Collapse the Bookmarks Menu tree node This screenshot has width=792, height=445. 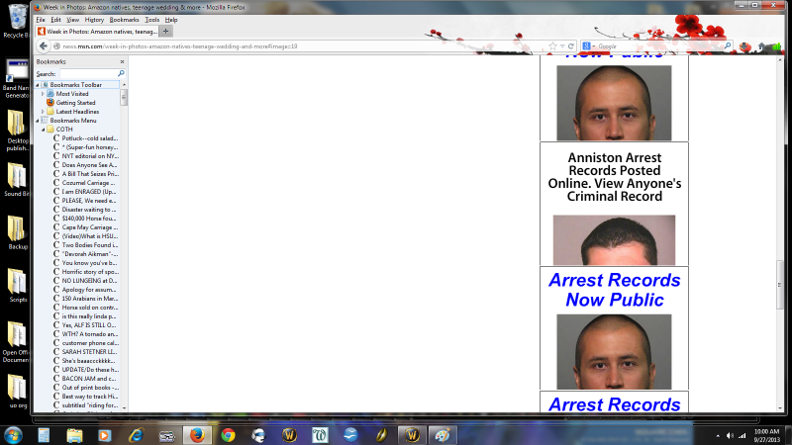coord(38,121)
